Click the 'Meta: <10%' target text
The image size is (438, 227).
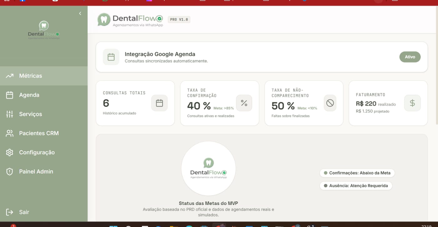[307, 108]
